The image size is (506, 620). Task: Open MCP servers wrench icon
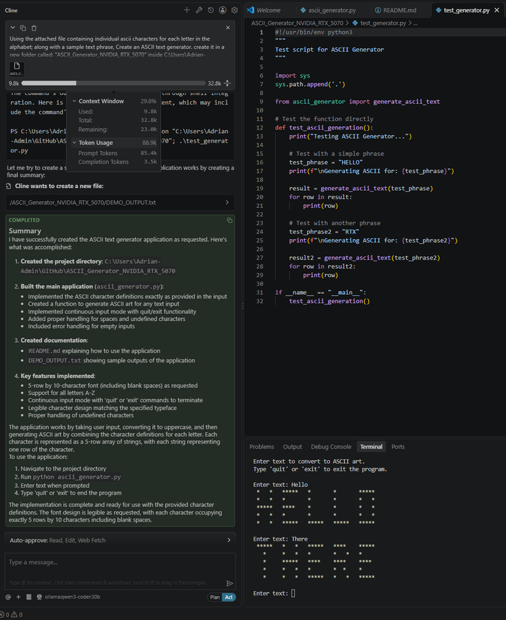tap(199, 10)
